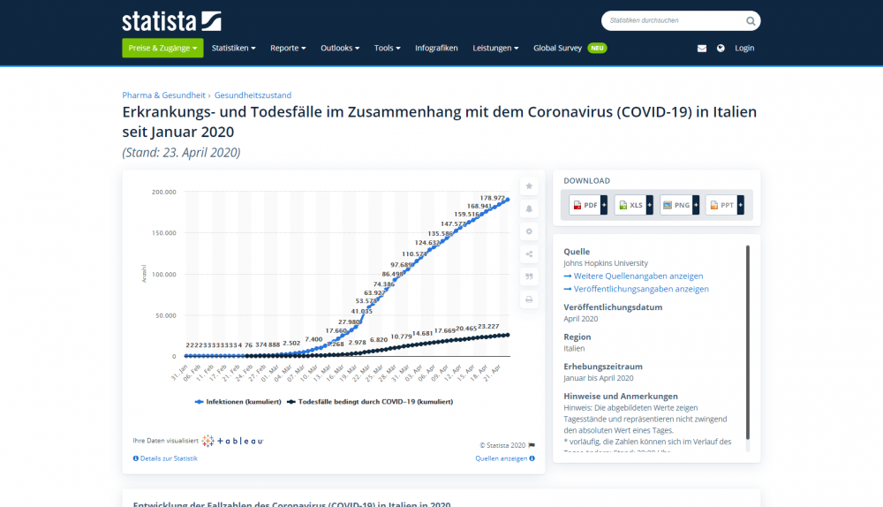Click the citation quote icon
This screenshot has height=507, width=883.
pyautogui.click(x=529, y=276)
